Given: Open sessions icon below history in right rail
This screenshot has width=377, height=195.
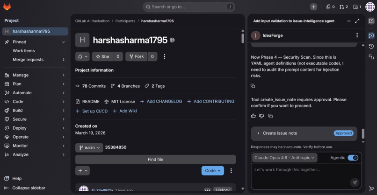Looking at the screenshot, I should click(x=371, y=57).
